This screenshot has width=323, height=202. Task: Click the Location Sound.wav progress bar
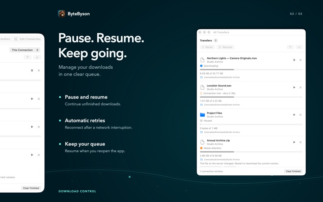click(251, 97)
